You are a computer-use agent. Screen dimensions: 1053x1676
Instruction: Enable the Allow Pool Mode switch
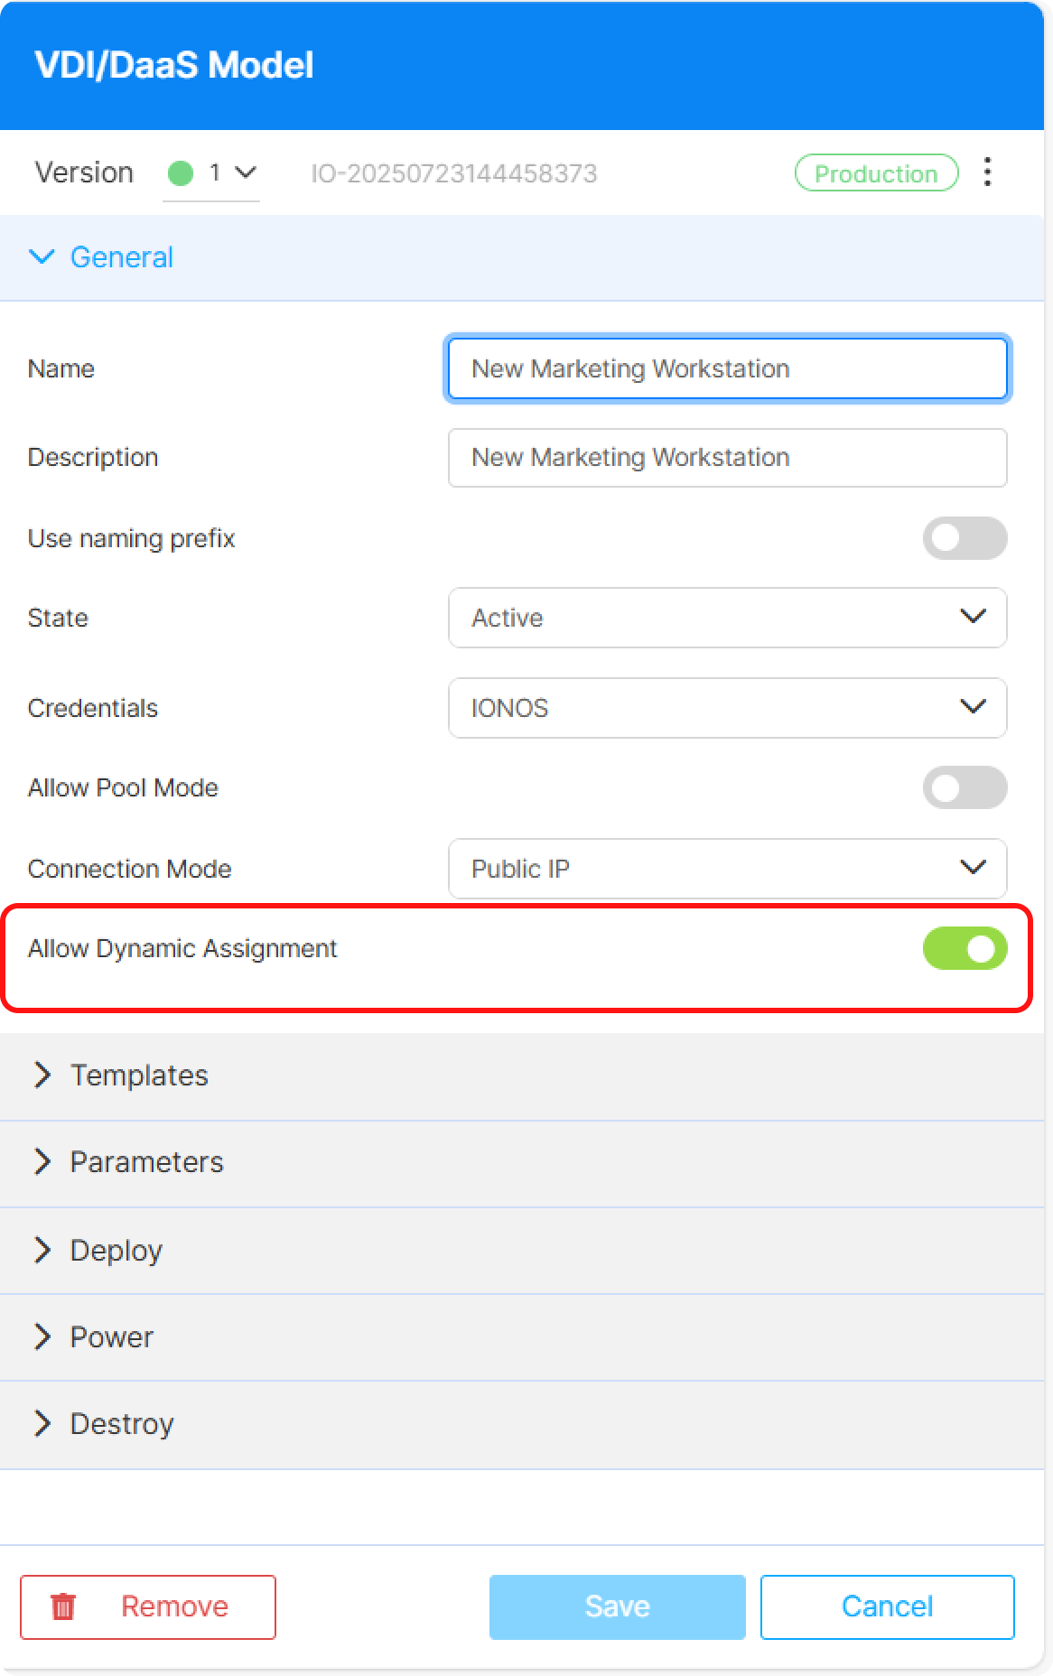coord(964,787)
